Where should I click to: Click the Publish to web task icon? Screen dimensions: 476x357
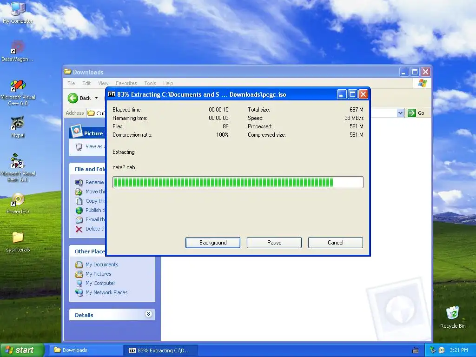(x=79, y=211)
